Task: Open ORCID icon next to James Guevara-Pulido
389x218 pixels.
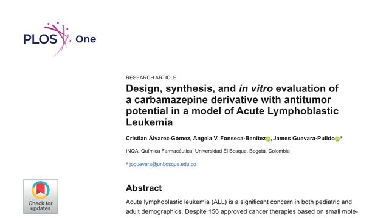Action: (x=337, y=139)
